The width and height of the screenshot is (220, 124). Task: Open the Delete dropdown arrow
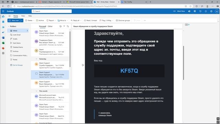point(34,21)
